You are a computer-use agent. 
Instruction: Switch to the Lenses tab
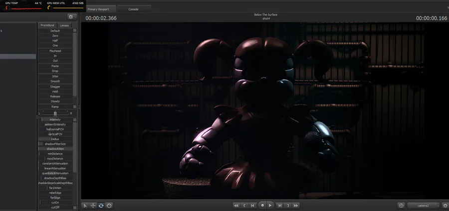click(x=64, y=25)
